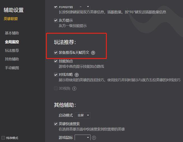Select 手动截图 in the sidebar
183x142 pixels.
(12, 68)
